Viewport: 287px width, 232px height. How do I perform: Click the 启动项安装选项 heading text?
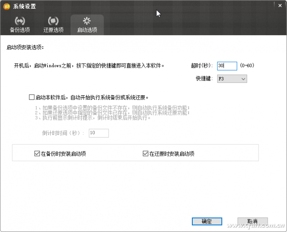click(25, 48)
